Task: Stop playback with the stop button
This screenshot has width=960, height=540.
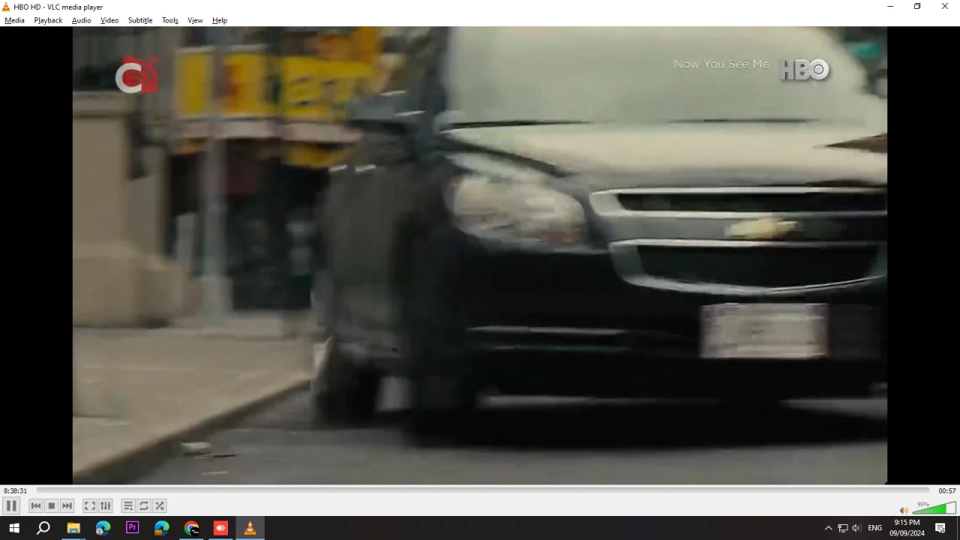Action: click(52, 505)
